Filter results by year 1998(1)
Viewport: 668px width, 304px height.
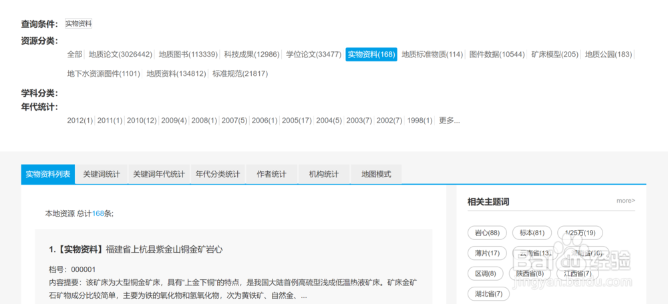[420, 120]
